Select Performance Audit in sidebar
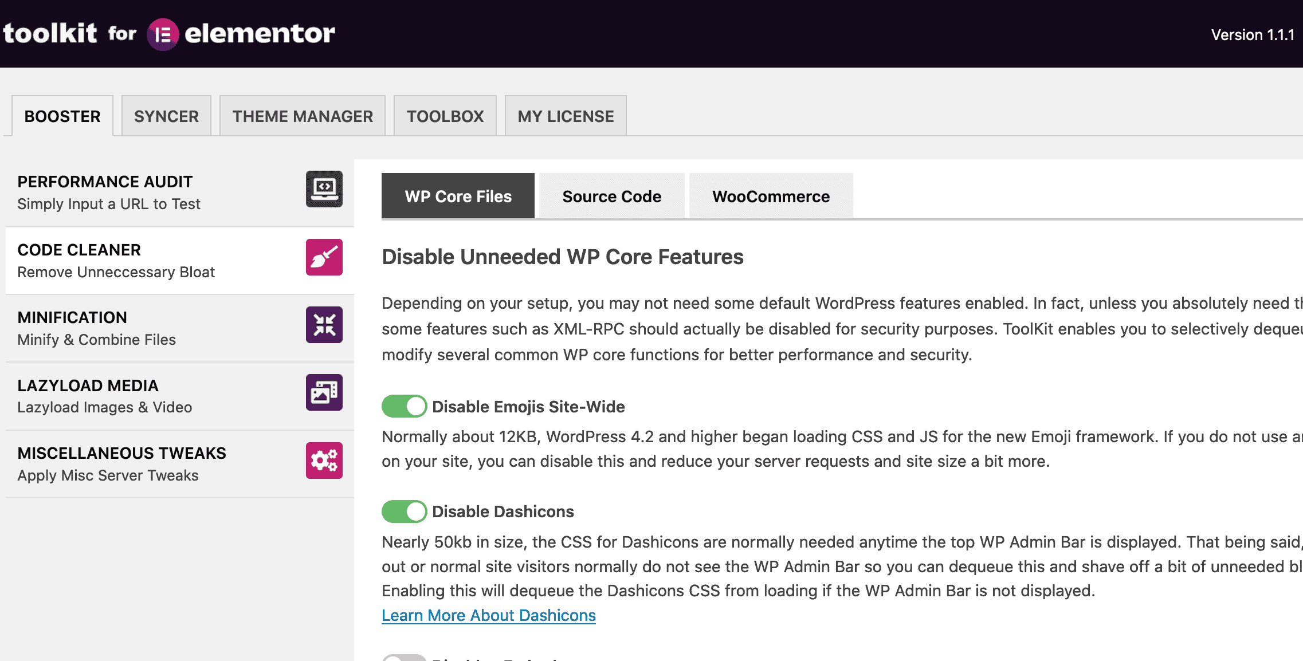Viewport: 1303px width, 661px height. 180,193
